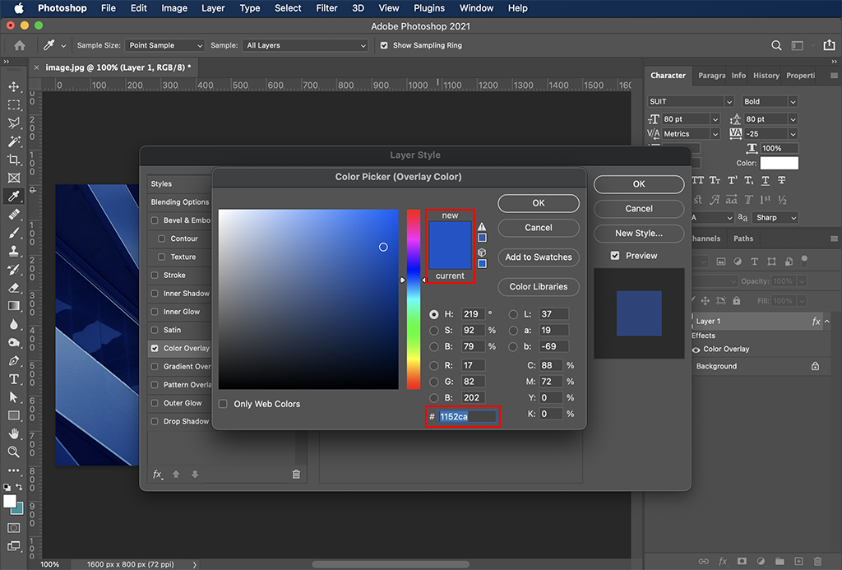Viewport: 842px width, 570px height.
Task: Select the L lightness radio button
Action: tap(513, 314)
